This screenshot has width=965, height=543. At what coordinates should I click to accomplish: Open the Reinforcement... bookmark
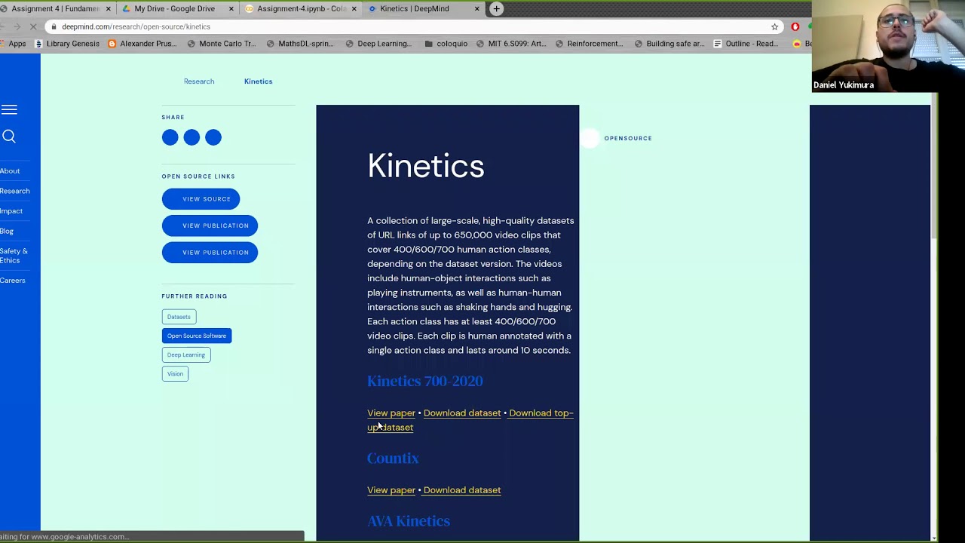tap(589, 44)
